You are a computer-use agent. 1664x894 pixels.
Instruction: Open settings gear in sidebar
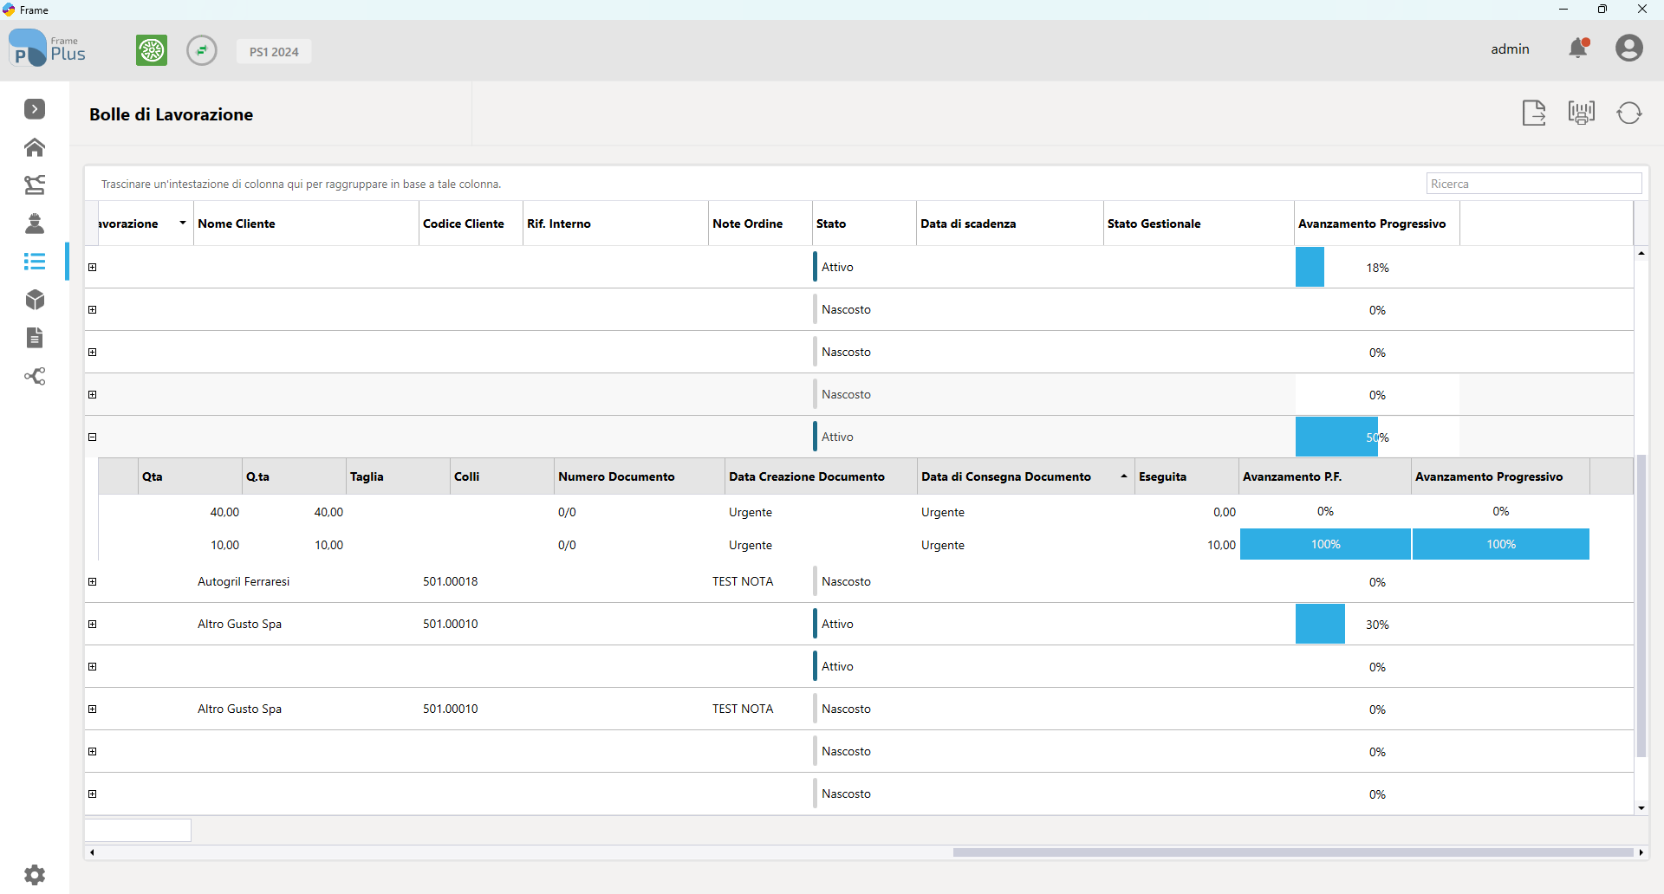[35, 875]
